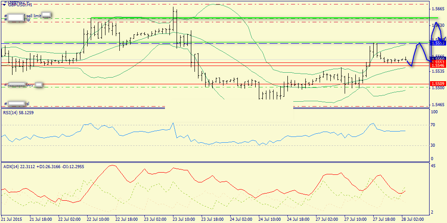The image size is (447, 223).
Task: Click the ADX scale value 45
Action: 434,166
